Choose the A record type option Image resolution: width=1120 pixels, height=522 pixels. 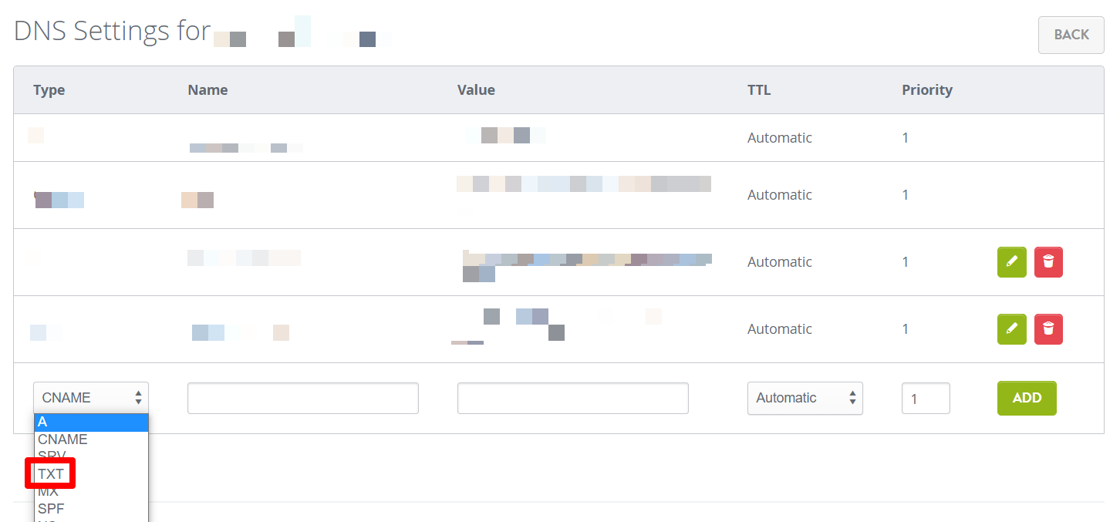tap(90, 422)
